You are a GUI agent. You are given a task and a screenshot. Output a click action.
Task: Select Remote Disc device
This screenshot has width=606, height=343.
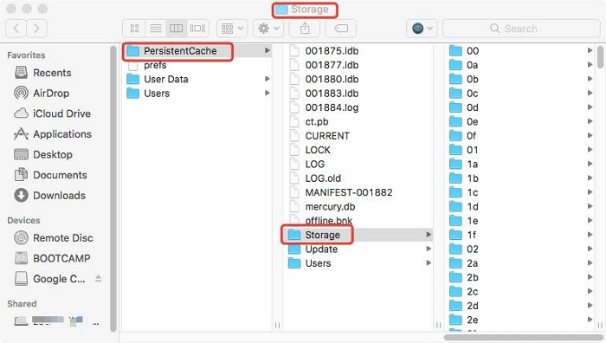(54, 238)
